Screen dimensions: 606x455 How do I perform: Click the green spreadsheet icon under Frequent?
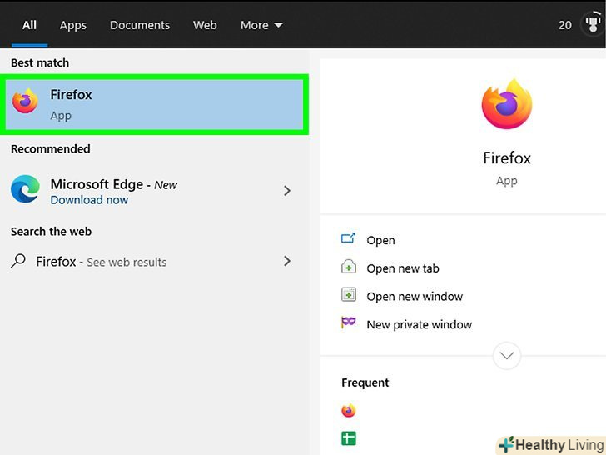349,438
